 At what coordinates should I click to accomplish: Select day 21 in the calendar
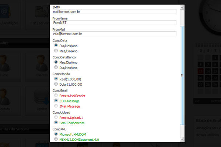coord(208,78)
